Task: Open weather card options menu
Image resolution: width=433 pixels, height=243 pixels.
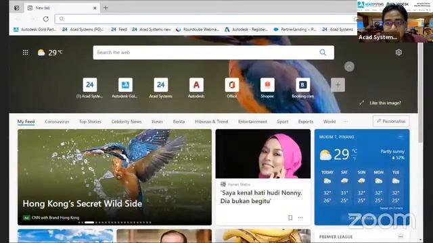Action: point(401,136)
